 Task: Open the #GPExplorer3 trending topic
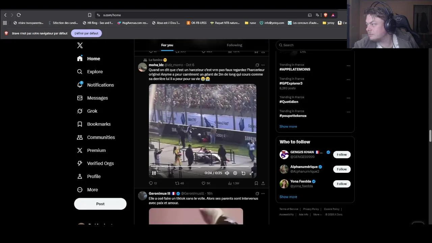tap(291, 83)
